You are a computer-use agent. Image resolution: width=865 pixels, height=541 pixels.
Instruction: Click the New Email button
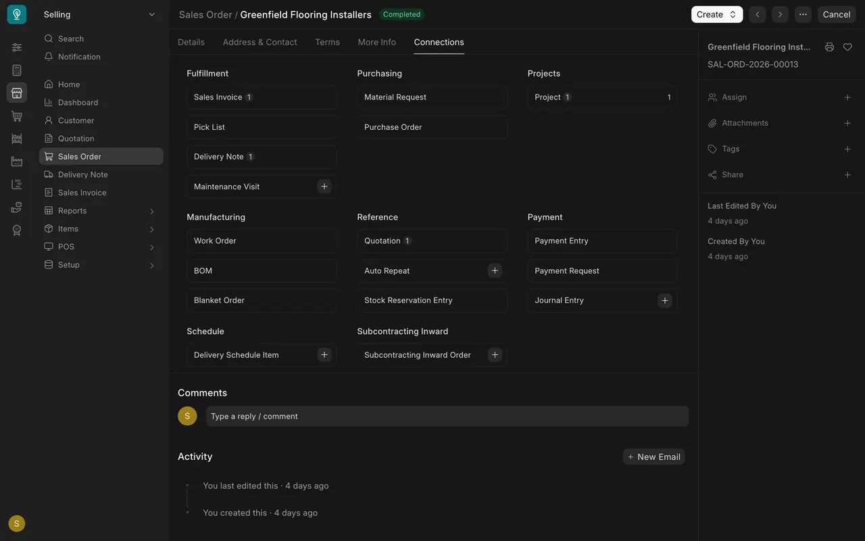[x=653, y=457]
